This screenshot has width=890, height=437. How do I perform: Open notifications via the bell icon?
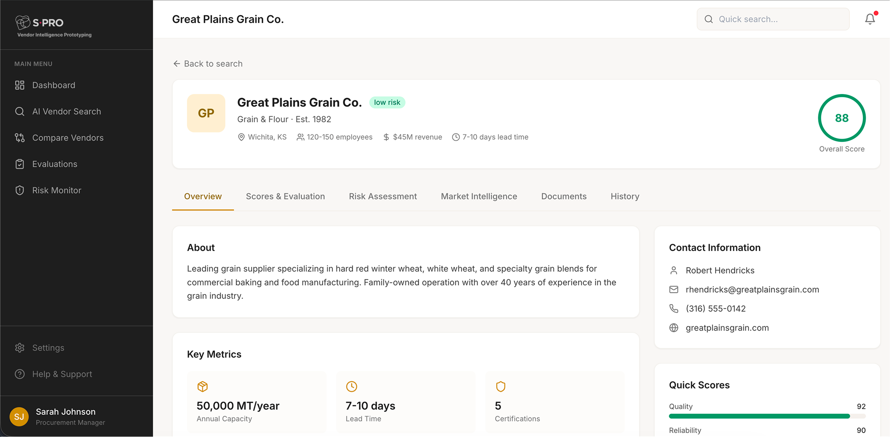pos(869,19)
